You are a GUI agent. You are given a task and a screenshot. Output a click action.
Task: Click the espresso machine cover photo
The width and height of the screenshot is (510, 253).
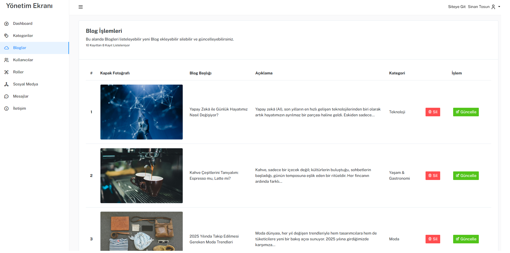coord(141,176)
